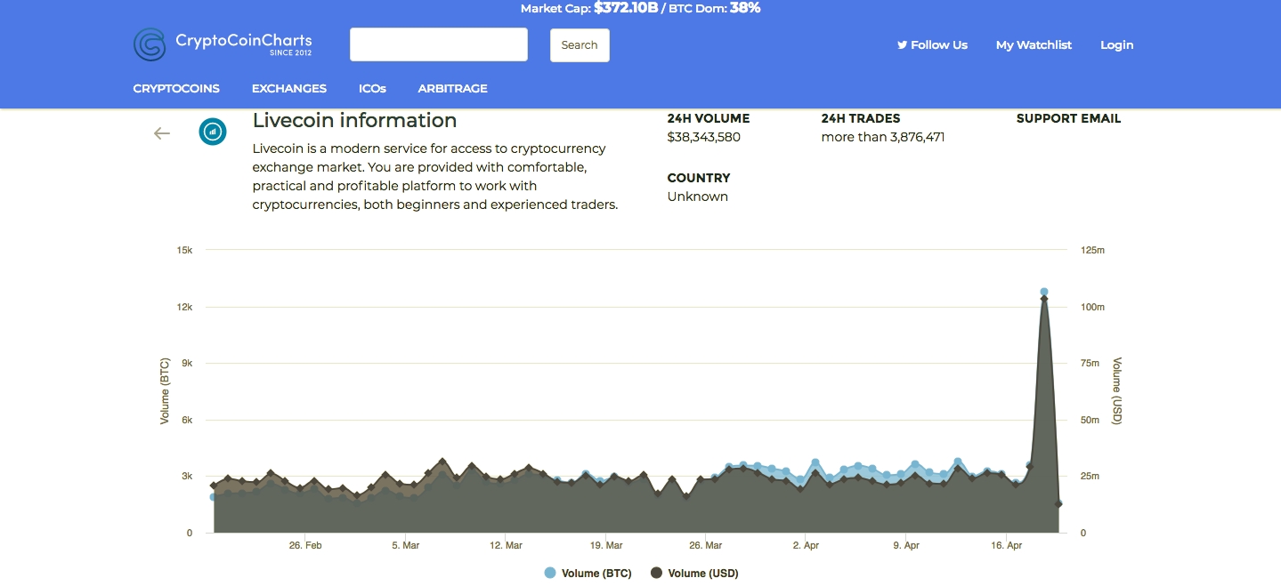Click the COUNTRY label
Screen dimensions: 1281x586
pos(699,178)
